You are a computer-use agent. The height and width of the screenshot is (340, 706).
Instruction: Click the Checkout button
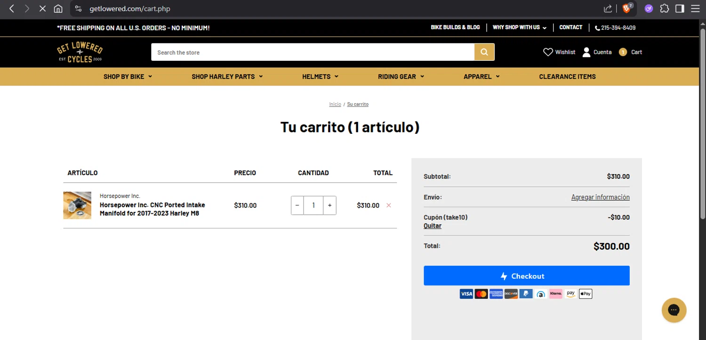[x=527, y=275]
